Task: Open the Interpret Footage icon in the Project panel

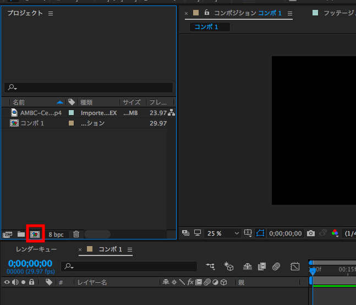Action: click(8, 235)
